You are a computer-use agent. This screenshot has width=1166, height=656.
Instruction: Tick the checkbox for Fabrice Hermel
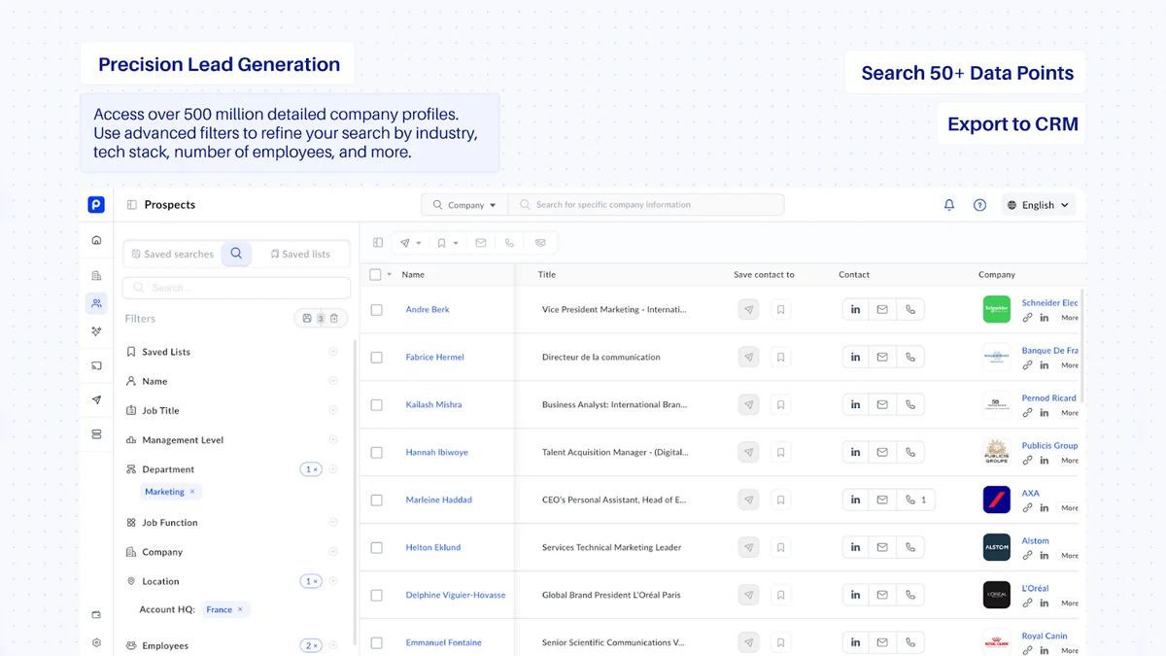pyautogui.click(x=377, y=358)
